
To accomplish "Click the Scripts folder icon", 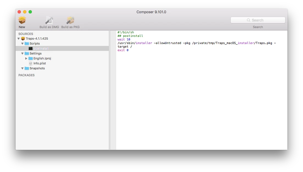I will (27, 43).
